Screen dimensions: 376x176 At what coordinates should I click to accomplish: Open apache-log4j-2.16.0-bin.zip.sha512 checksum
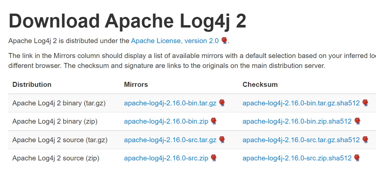[297, 121]
